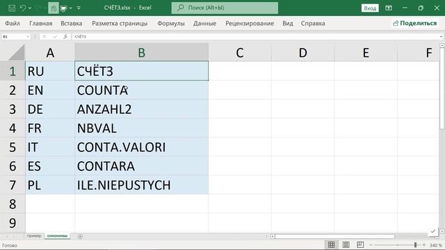This screenshot has height=250, width=445.
Task: Click the search box Поиск (Alt+Ы)
Action: [225, 8]
